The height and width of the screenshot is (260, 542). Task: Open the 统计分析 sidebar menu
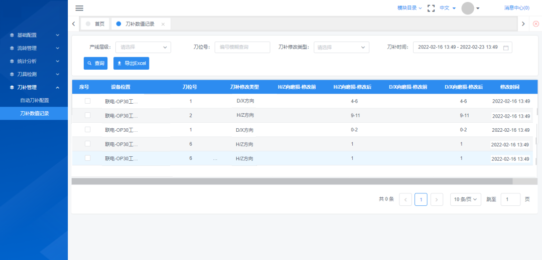pos(34,62)
